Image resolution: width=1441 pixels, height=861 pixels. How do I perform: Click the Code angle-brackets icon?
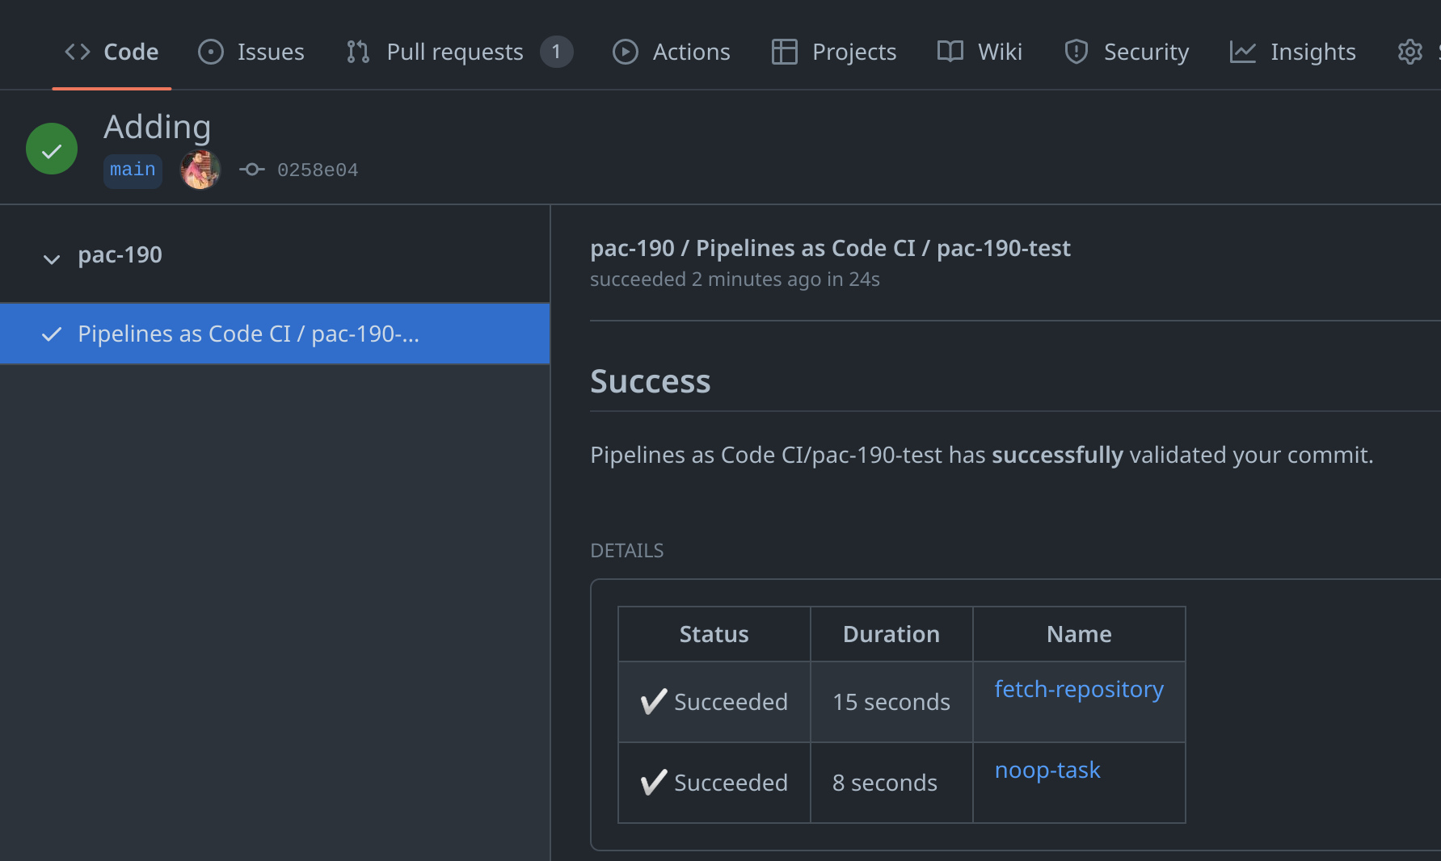[78, 52]
